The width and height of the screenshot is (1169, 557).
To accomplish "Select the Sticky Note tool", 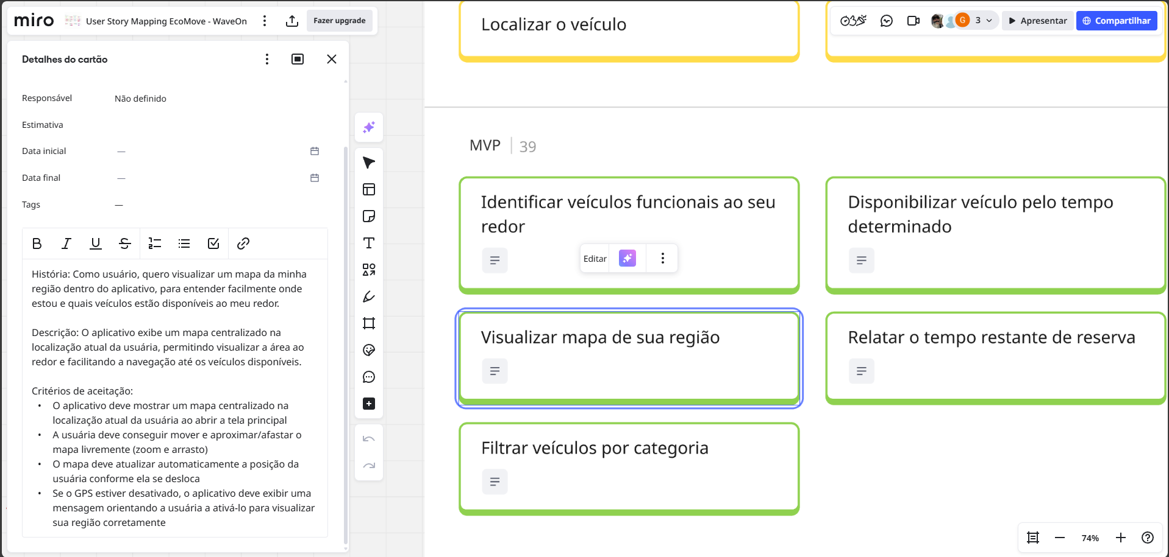I will (369, 216).
